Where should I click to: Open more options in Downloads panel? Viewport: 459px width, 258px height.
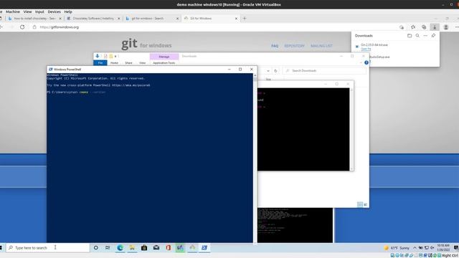[x=425, y=36]
